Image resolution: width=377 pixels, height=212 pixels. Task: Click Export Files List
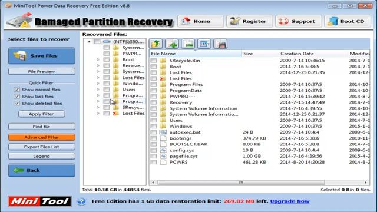[42, 147]
